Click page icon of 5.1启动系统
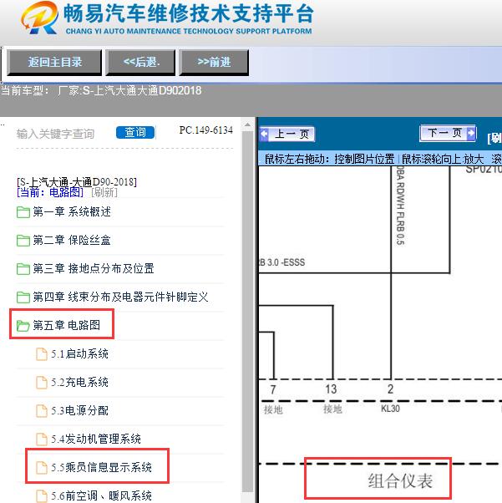Screen dimensions: 502x503 click(42, 354)
